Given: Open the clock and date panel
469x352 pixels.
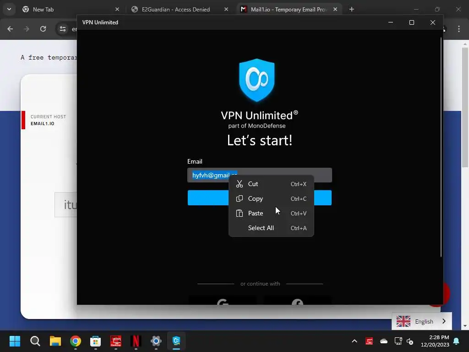Looking at the screenshot, I should click(435, 341).
